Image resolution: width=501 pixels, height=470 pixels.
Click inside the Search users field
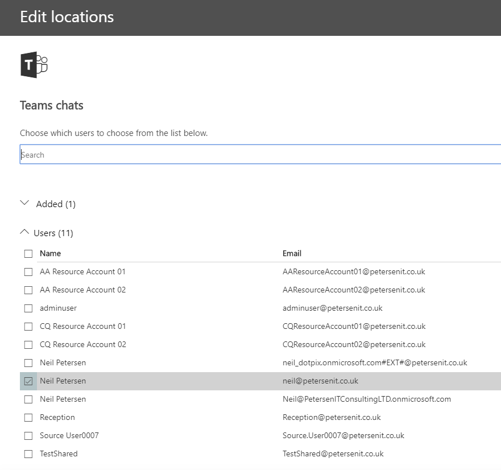(260, 154)
